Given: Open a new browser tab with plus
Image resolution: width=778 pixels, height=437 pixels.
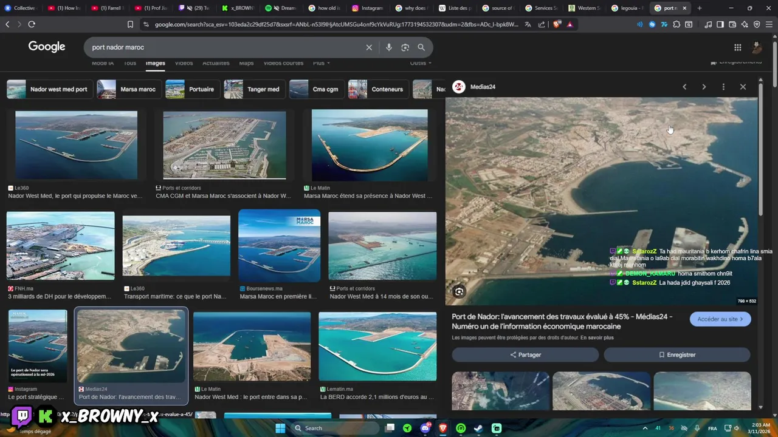Looking at the screenshot, I should (x=699, y=8).
